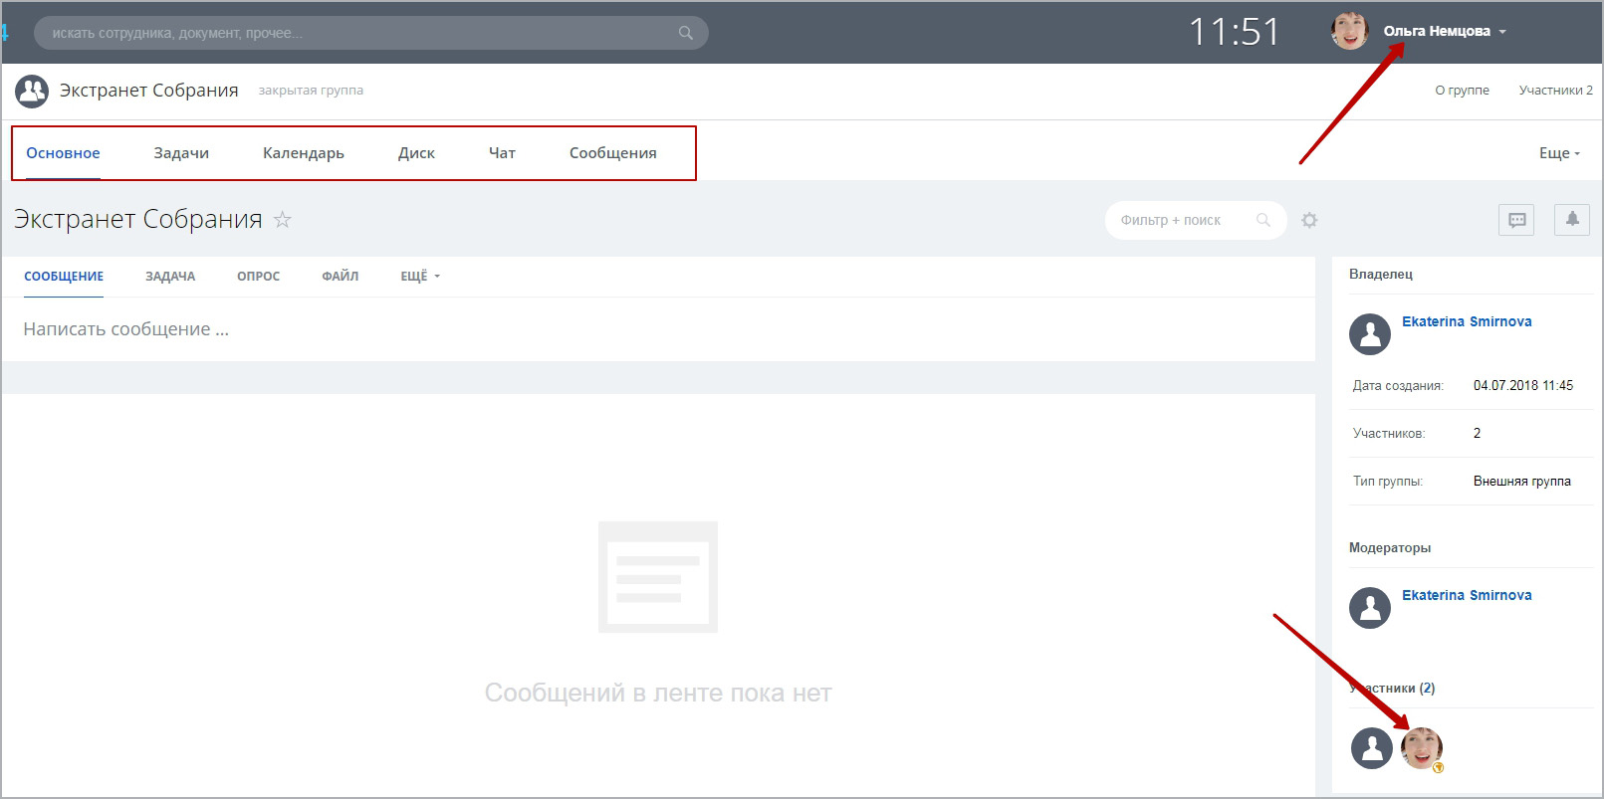Expand the Еще menu in group navigation
The height and width of the screenshot is (799, 1604).
click(x=1558, y=153)
